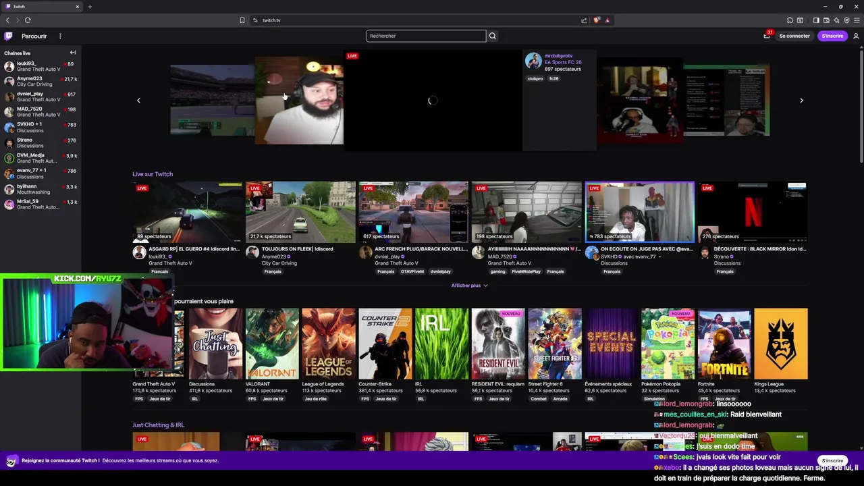Collapse the Chaînes live sidebar

click(x=73, y=53)
